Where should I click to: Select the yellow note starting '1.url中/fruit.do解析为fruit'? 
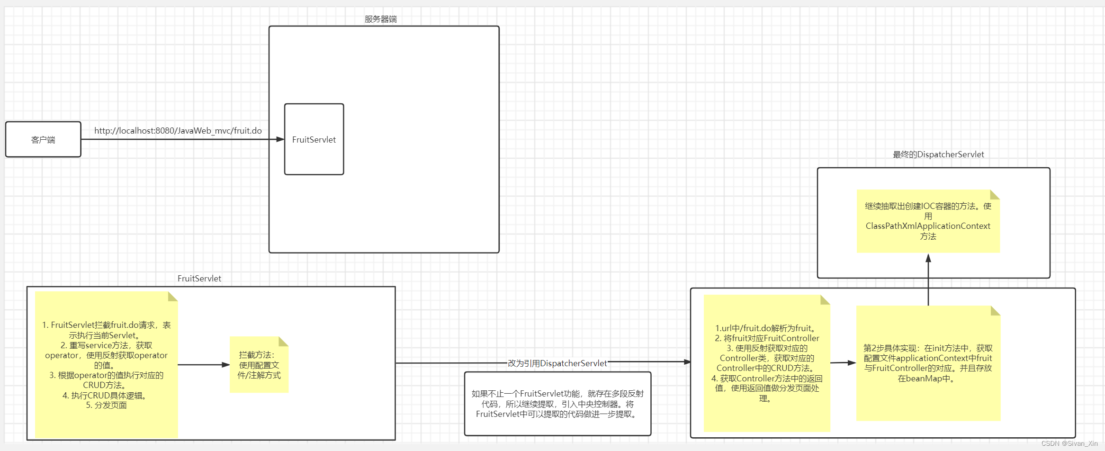767,363
